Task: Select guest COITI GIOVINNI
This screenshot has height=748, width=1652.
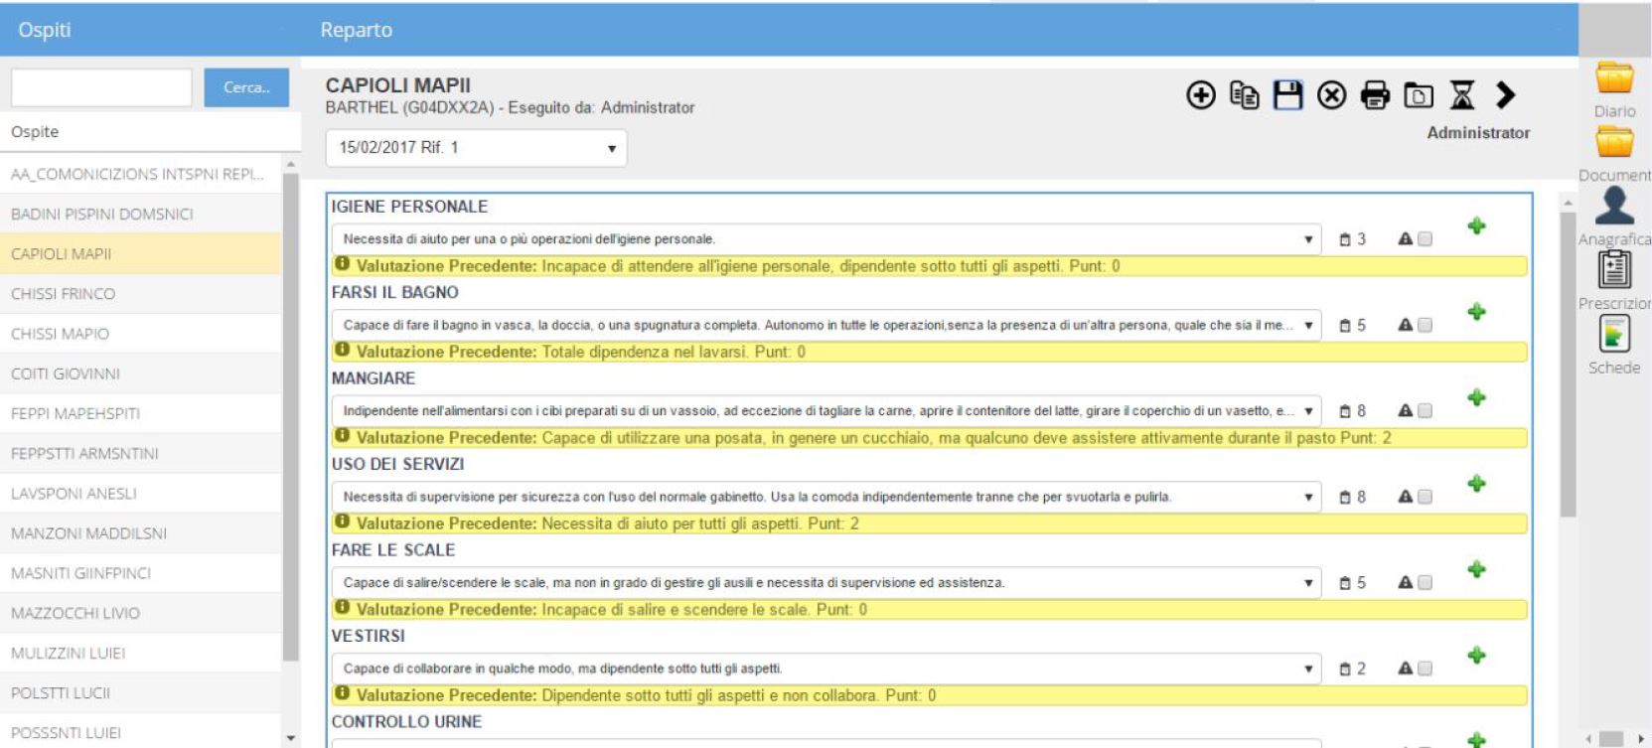Action: pos(141,374)
